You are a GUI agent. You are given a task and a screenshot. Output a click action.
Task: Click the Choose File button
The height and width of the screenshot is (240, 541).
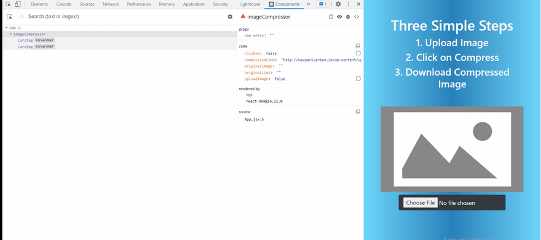point(421,202)
